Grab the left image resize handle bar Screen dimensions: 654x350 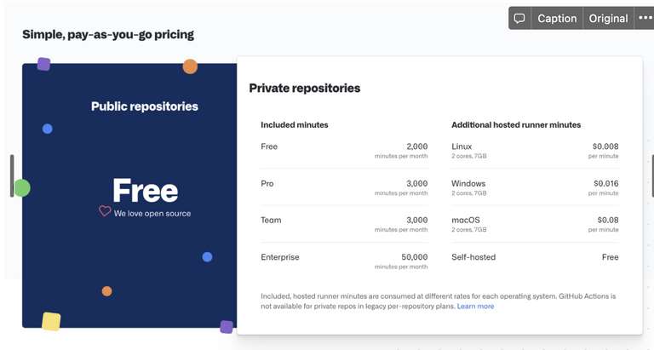click(x=12, y=175)
